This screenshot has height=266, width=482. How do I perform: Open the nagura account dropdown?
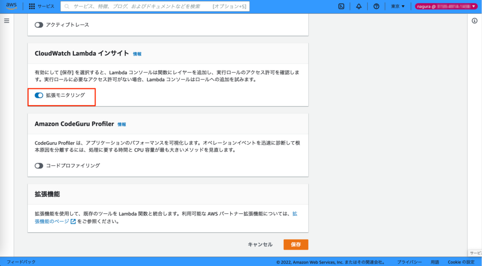pos(446,6)
